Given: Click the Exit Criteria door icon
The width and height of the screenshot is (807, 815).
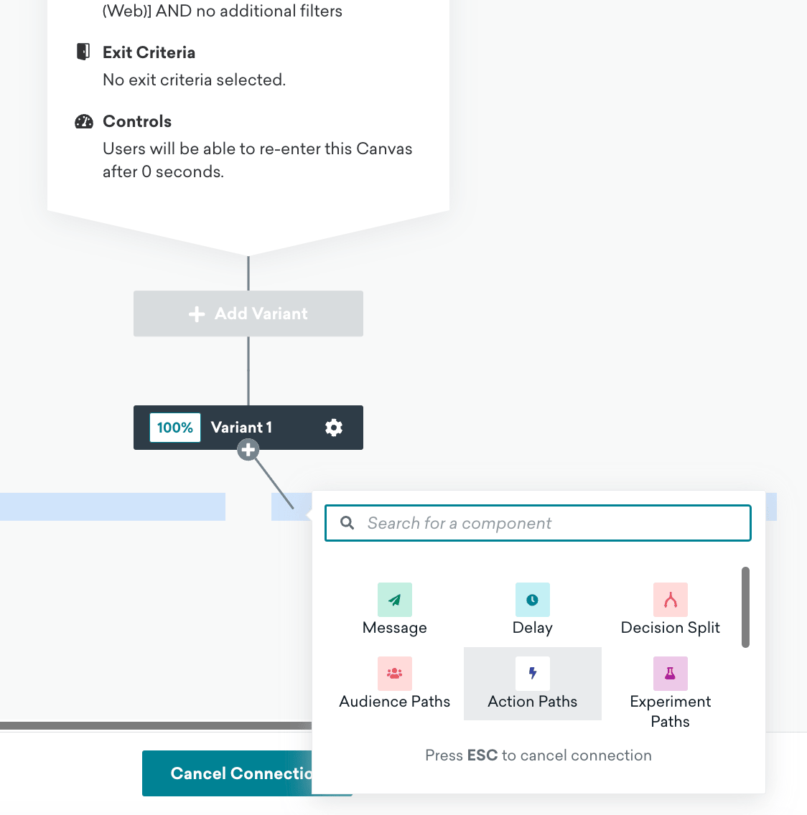Looking at the screenshot, I should [x=83, y=52].
